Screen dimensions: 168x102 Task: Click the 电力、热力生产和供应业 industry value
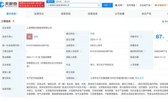point(102,65)
